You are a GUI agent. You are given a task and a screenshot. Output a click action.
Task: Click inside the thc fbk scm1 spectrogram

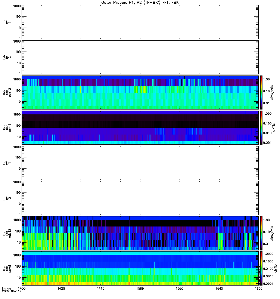click(x=140, y=268)
